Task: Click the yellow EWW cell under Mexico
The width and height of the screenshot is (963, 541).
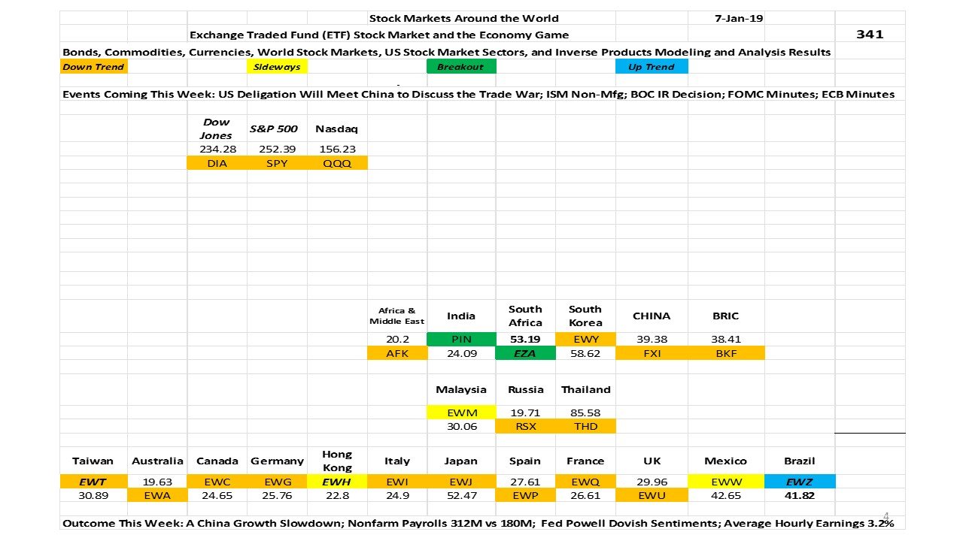Action: click(727, 482)
